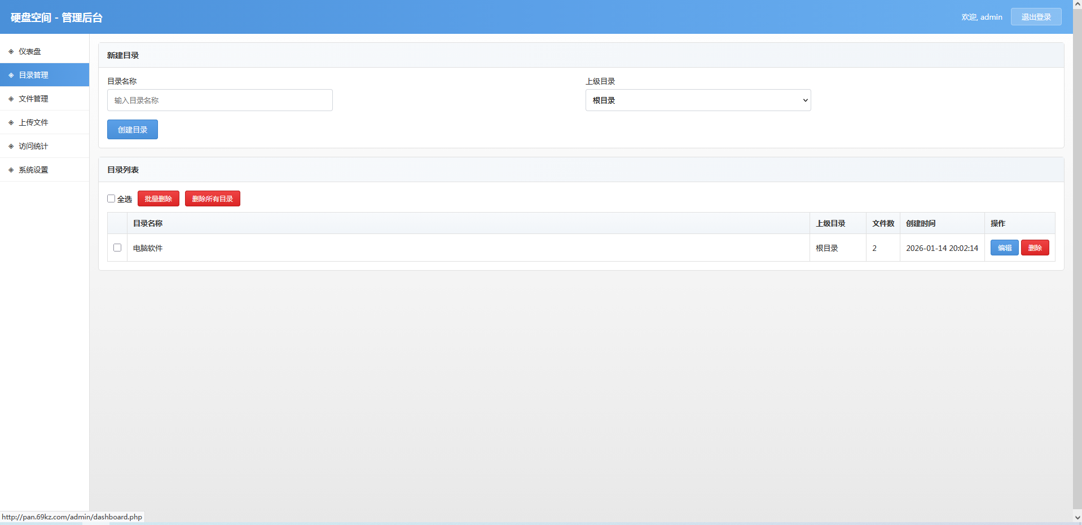Open the 文件管理 menu item
The height and width of the screenshot is (525, 1082).
[33, 99]
